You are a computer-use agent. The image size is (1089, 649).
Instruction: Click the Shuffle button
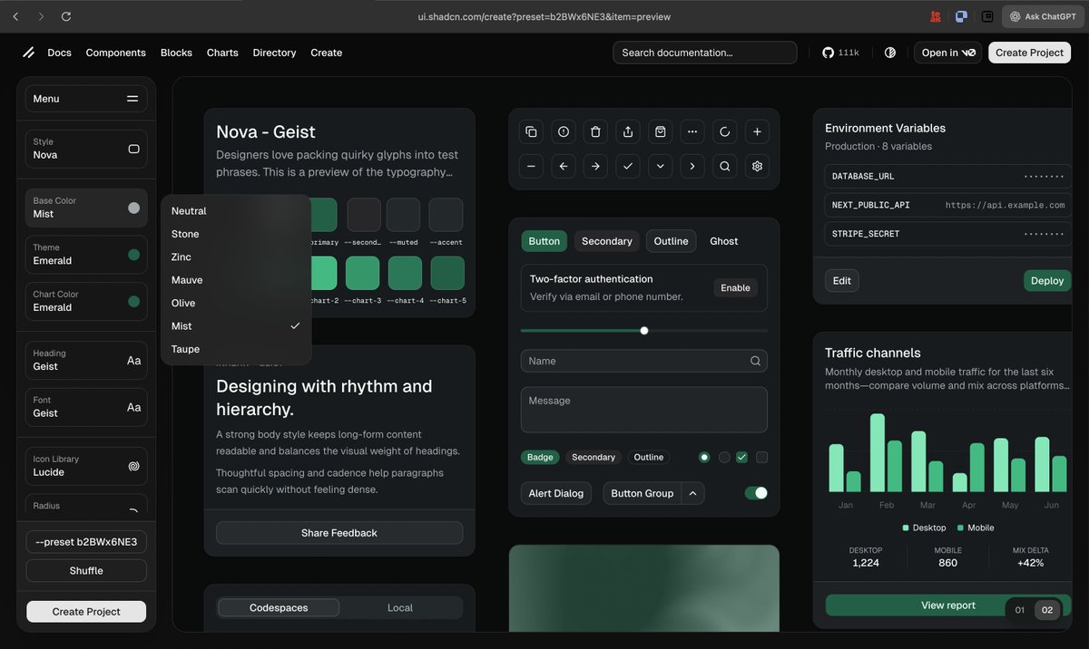tap(86, 571)
